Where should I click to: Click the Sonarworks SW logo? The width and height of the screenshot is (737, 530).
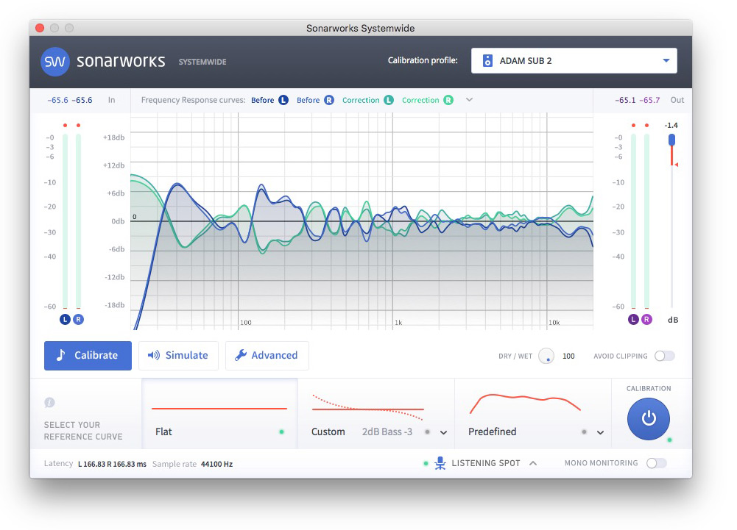tap(55, 62)
